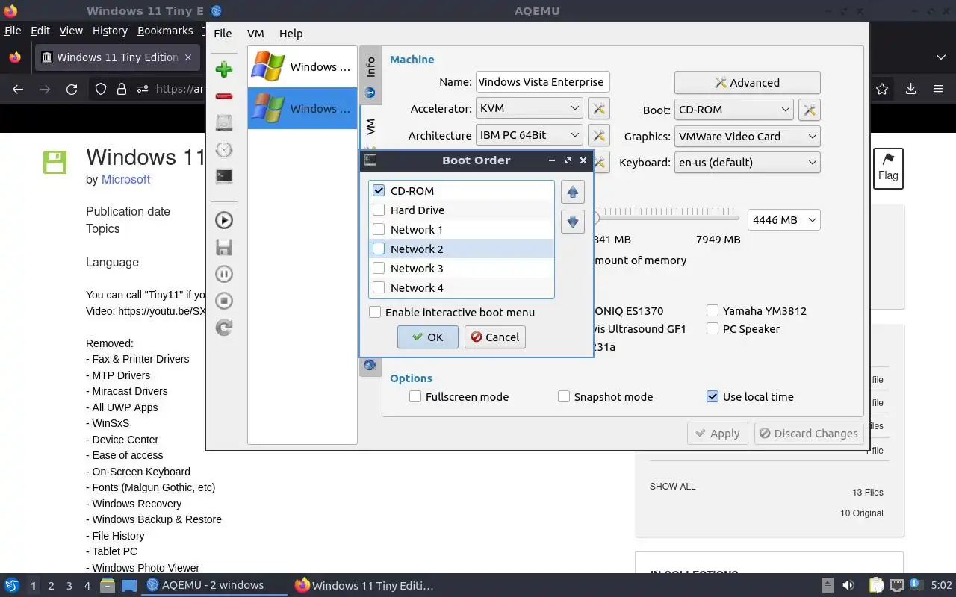Check the Network 4 boot option
Viewport: 956px width, 597px height.
coord(379,287)
